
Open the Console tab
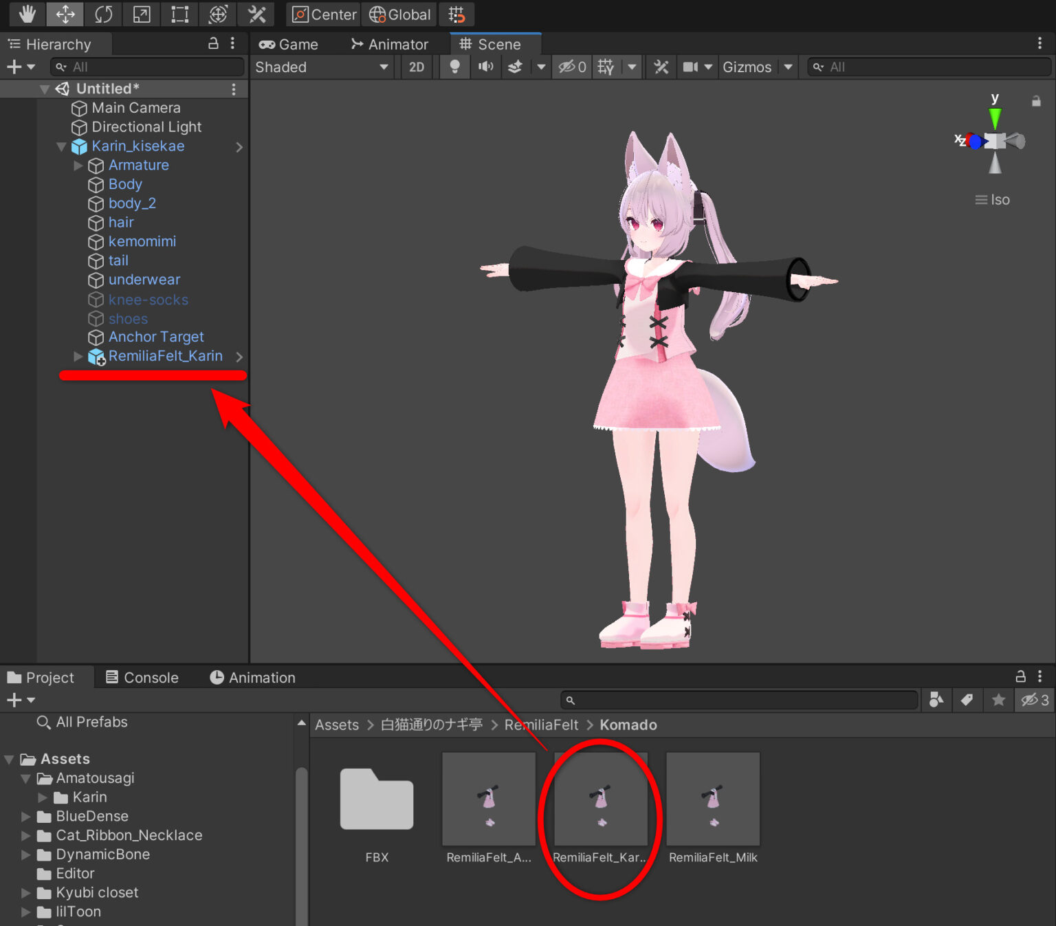142,677
